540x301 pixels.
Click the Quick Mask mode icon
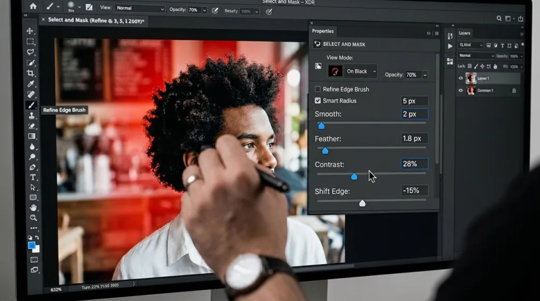click(34, 260)
